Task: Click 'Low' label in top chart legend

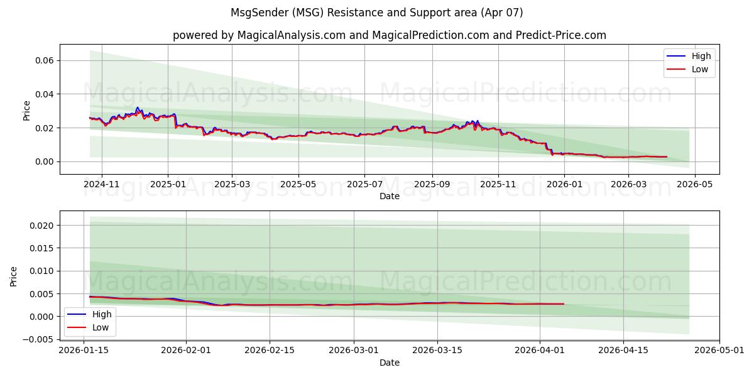Action: point(700,69)
